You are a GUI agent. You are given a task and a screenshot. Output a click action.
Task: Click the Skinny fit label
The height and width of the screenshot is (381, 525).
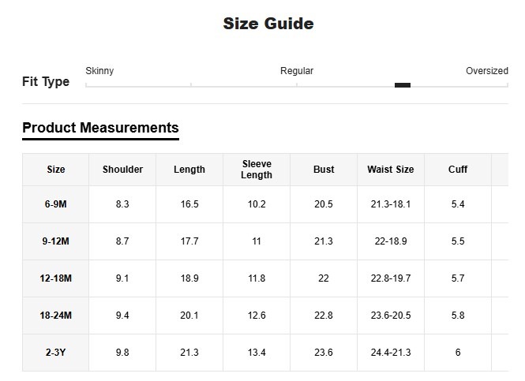click(99, 71)
